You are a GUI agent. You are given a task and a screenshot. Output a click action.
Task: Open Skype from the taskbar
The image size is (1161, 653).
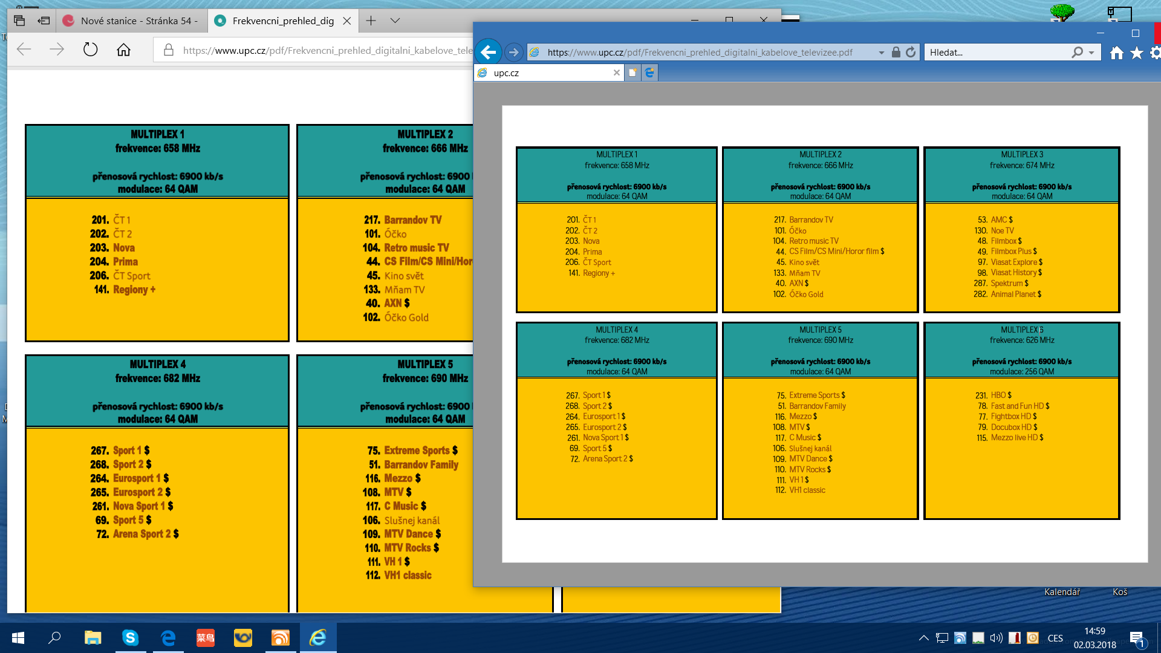pos(130,637)
